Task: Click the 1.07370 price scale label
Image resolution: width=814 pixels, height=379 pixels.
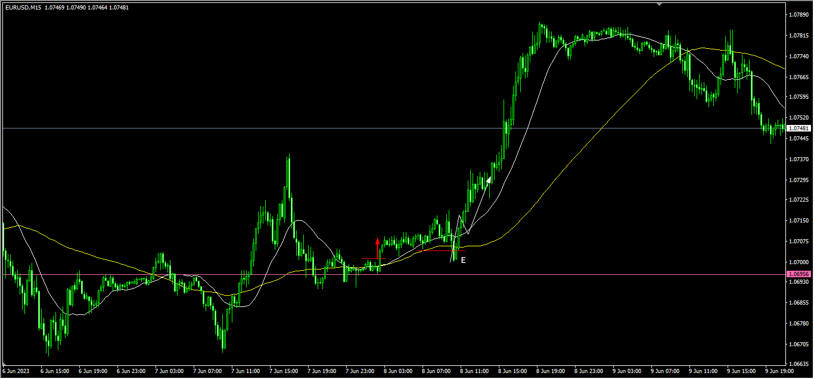Action: (799, 159)
